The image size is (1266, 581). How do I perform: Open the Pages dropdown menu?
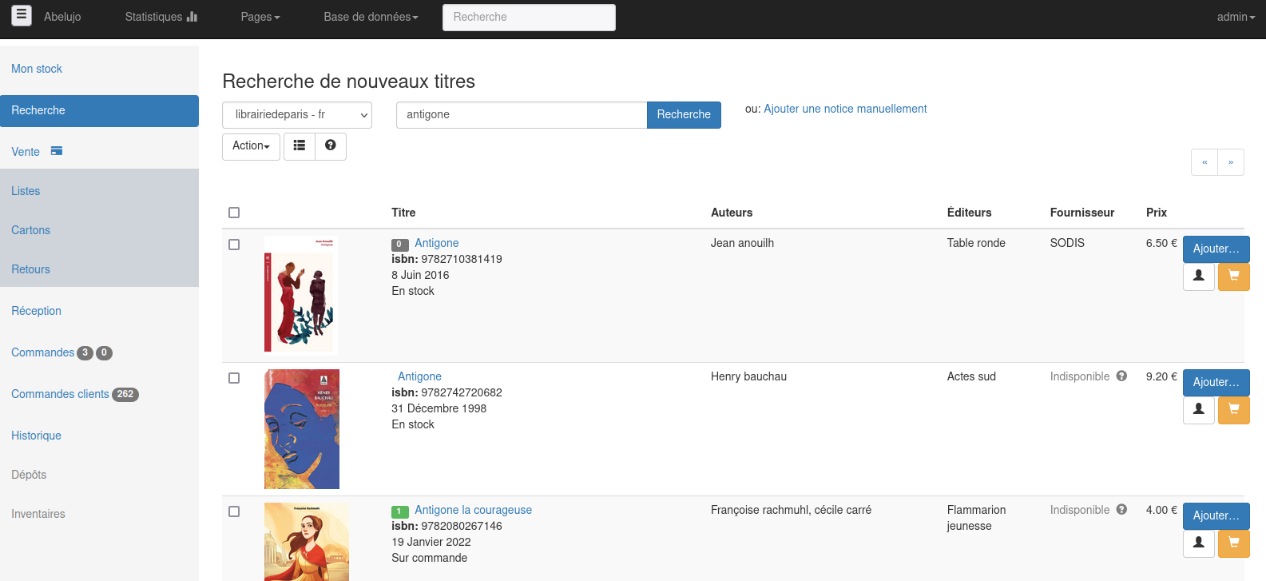pos(260,17)
